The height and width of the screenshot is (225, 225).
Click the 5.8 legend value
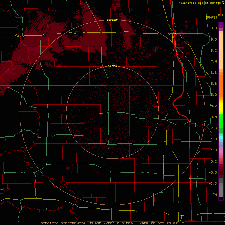(x=214, y=84)
